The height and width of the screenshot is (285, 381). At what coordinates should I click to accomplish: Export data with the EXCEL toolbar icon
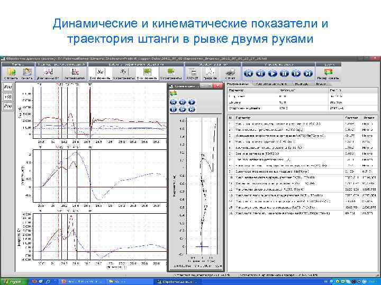pyautogui.click(x=193, y=73)
